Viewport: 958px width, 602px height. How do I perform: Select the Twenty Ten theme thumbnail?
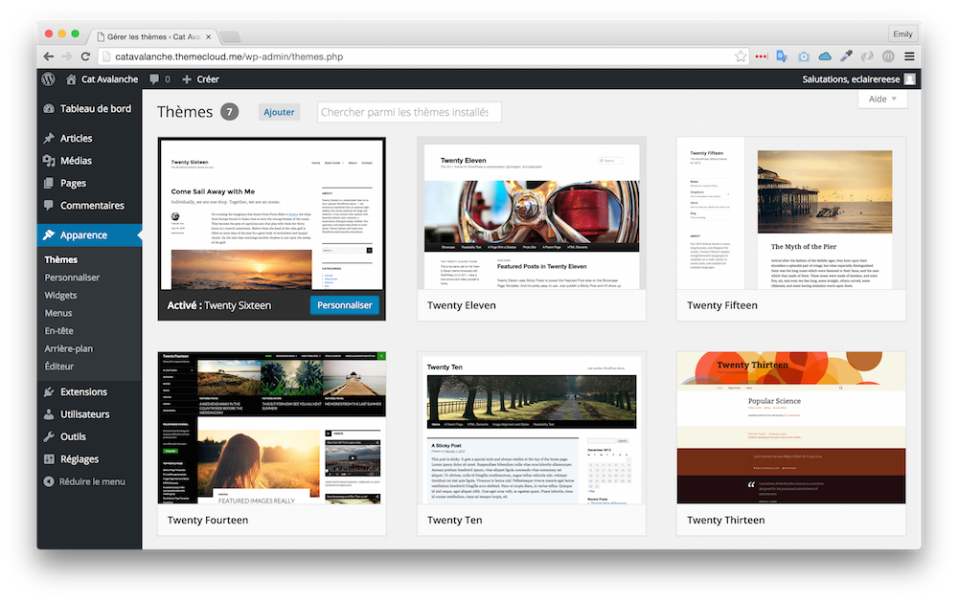[532, 428]
